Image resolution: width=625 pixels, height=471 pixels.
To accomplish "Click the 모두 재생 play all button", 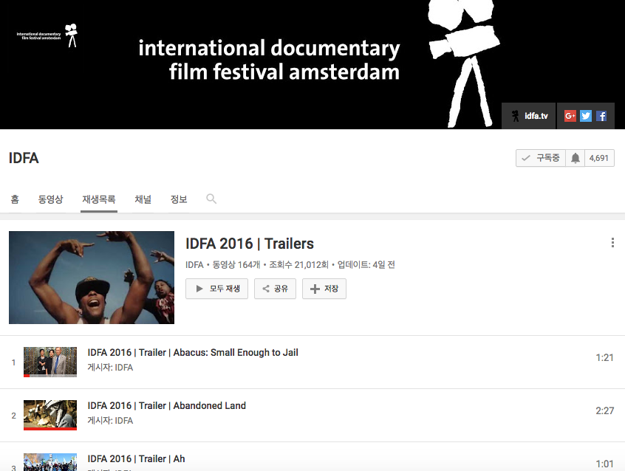I will pos(217,289).
